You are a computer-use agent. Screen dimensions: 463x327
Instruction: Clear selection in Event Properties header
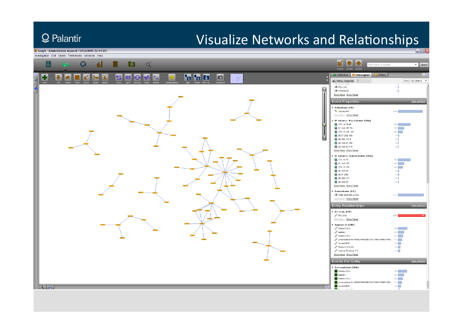(418, 102)
